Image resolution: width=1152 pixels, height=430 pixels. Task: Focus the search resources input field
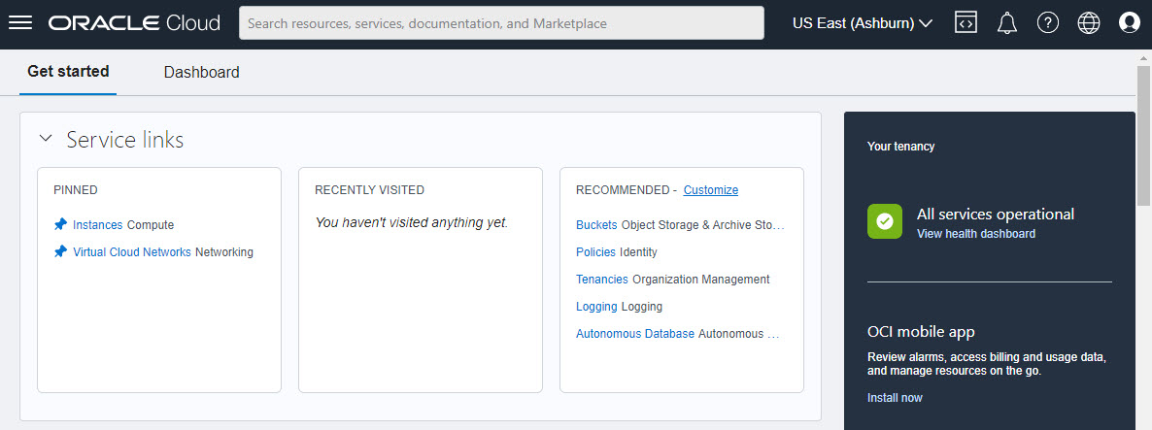(x=501, y=23)
